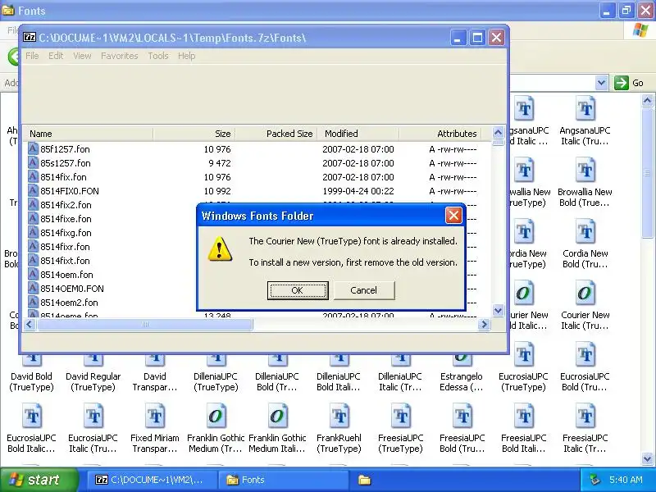Switch to 7-Zip taskbar button

coord(152,480)
